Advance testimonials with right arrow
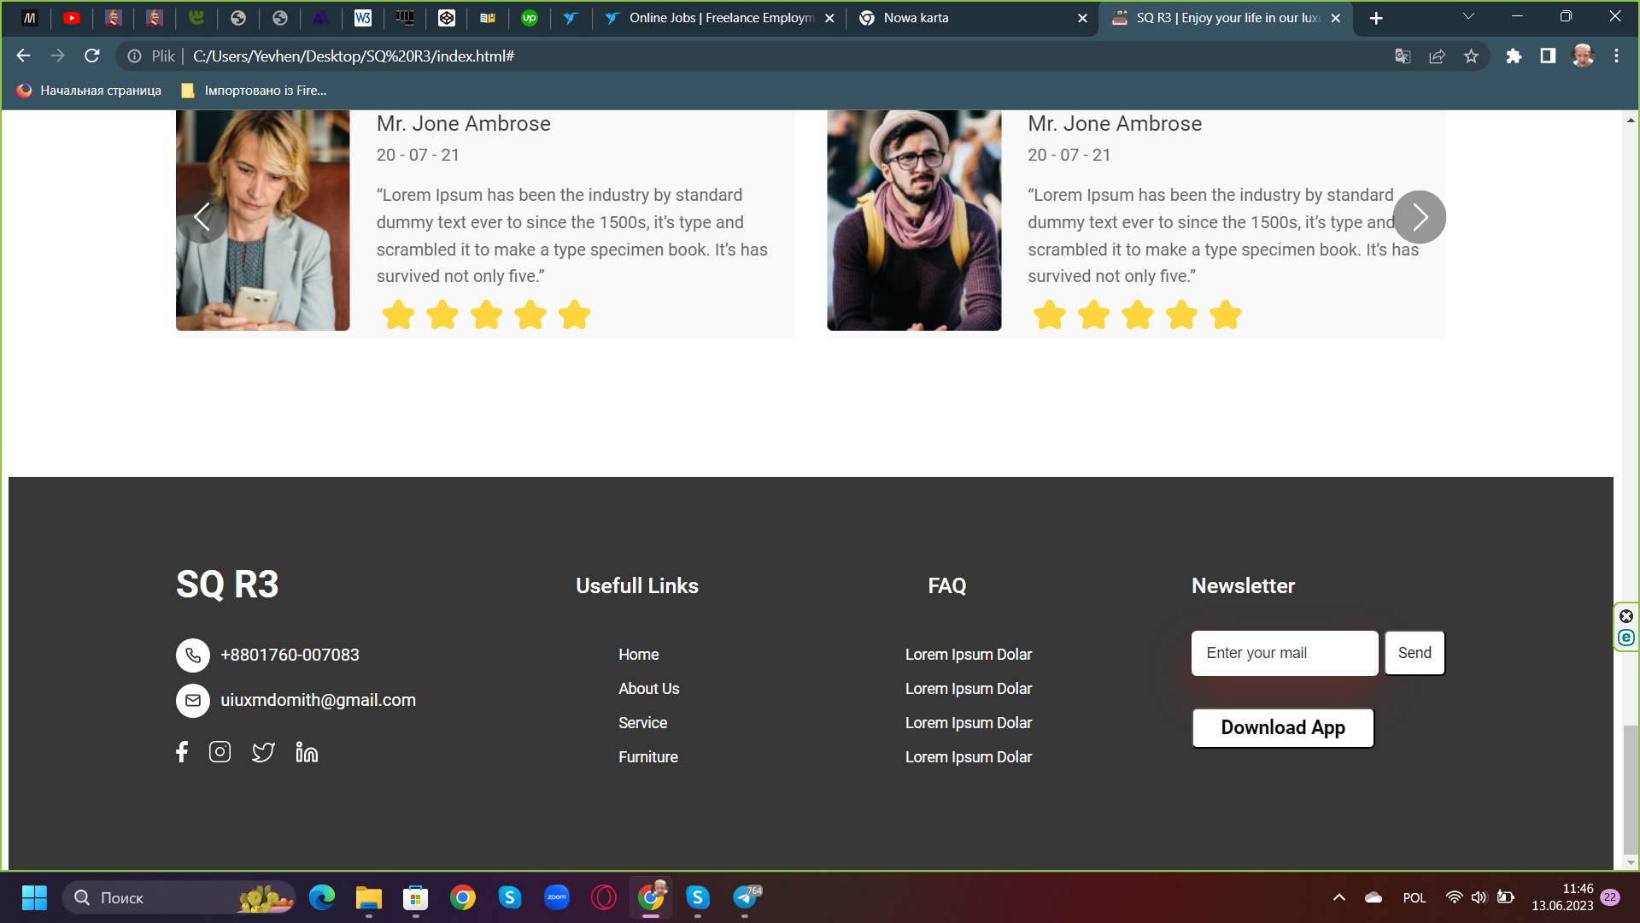The height and width of the screenshot is (923, 1640). pyautogui.click(x=1419, y=217)
